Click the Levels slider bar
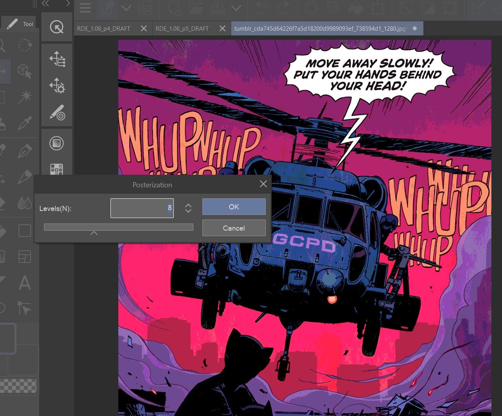This screenshot has height=416, width=502. tap(118, 227)
